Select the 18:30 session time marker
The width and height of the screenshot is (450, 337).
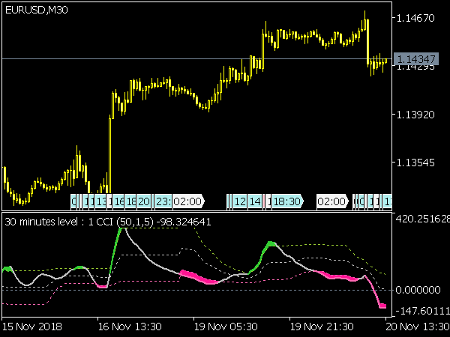(x=287, y=201)
